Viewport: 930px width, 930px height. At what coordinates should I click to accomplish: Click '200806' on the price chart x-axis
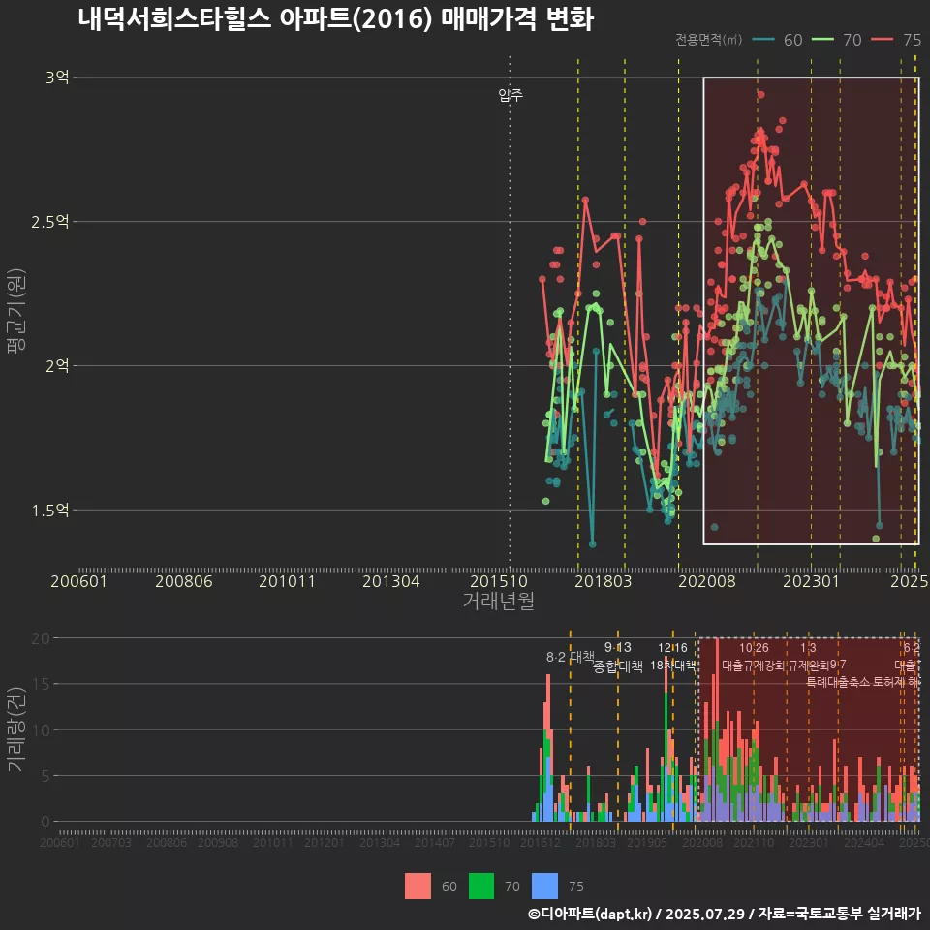pyautogui.click(x=184, y=581)
